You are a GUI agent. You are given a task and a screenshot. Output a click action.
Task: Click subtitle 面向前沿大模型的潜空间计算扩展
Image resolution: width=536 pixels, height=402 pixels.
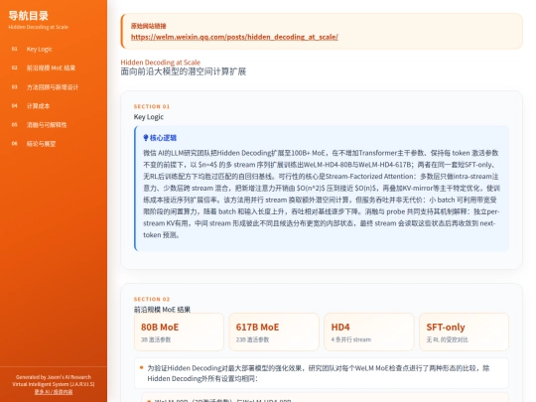point(184,71)
